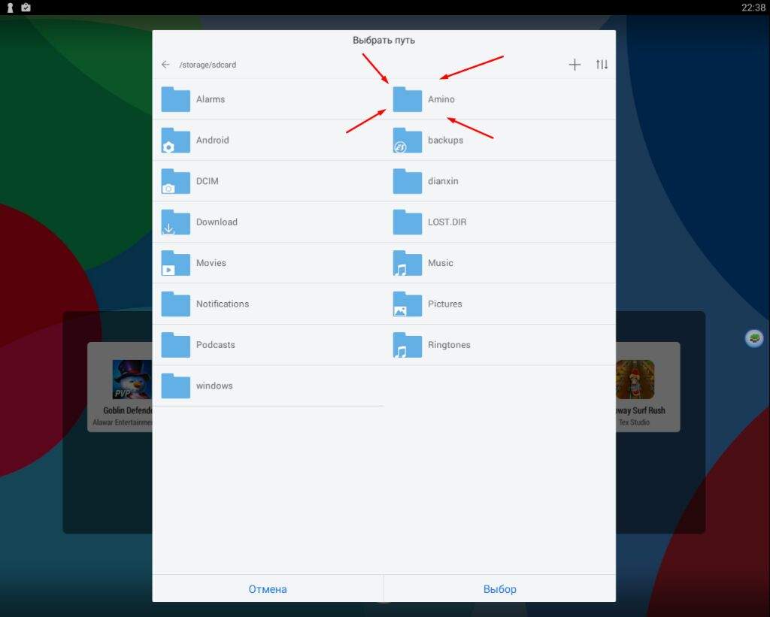Open the Ringtones folder icon

[407, 345]
